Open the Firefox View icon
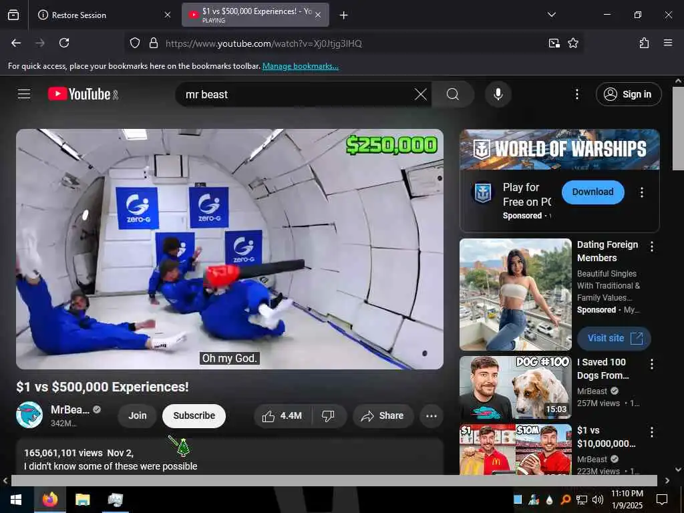This screenshot has height=513, width=684. [x=13, y=15]
